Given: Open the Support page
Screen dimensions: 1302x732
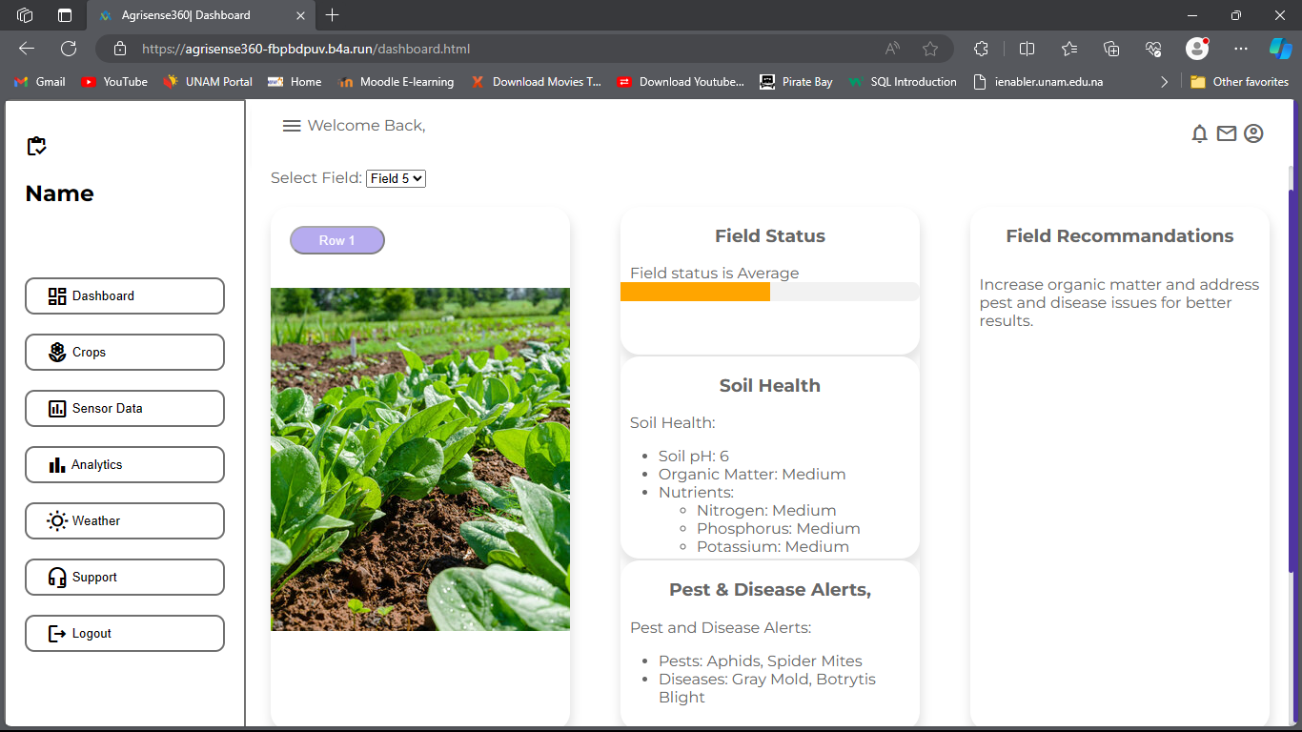Looking at the screenshot, I should click(x=125, y=577).
